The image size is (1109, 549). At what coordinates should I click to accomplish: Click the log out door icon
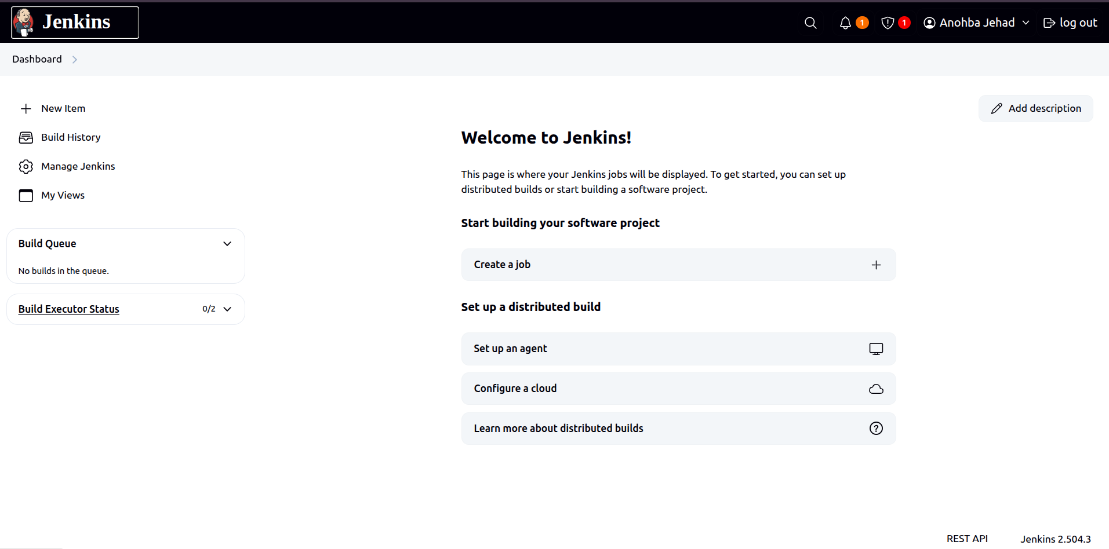click(x=1049, y=23)
